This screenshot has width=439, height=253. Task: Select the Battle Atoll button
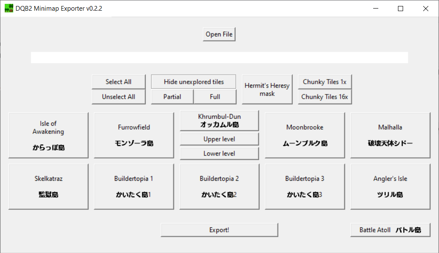(x=390, y=230)
